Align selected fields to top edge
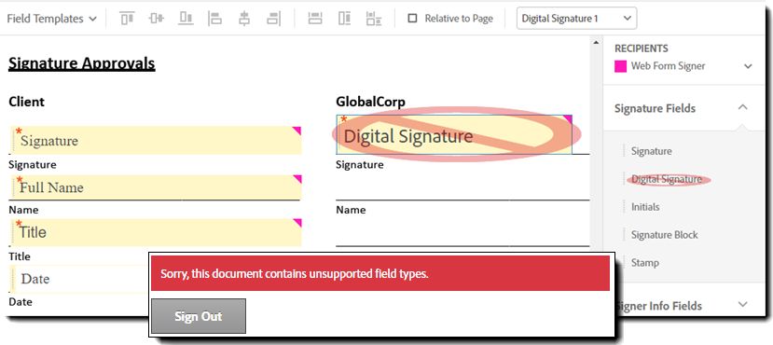This screenshot has height=345, width=773. pos(127,19)
